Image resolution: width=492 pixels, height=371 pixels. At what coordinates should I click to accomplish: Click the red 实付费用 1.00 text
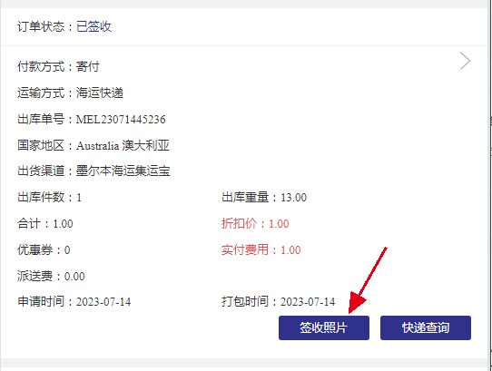click(x=261, y=250)
